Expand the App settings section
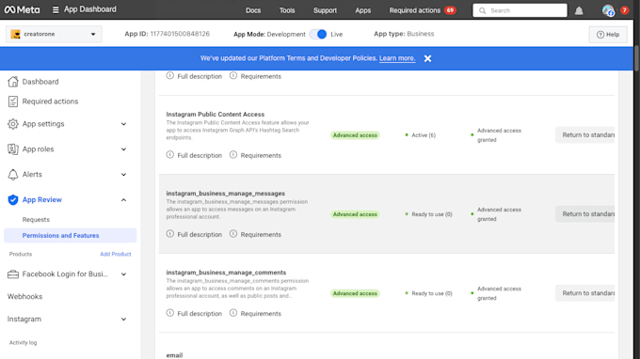The width and height of the screenshot is (640, 359). tap(123, 124)
